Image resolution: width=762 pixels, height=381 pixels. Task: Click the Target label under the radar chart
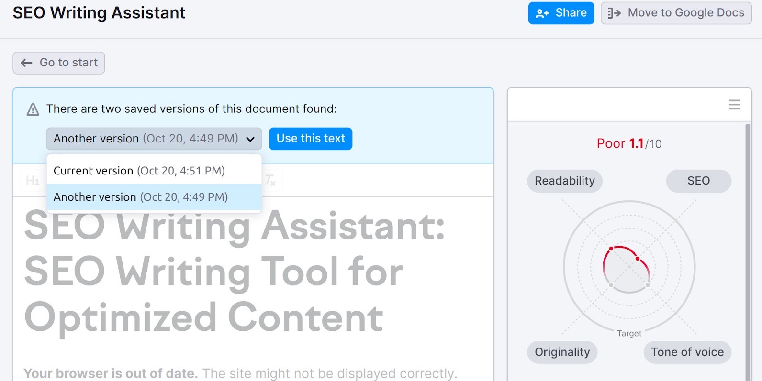[x=629, y=333]
